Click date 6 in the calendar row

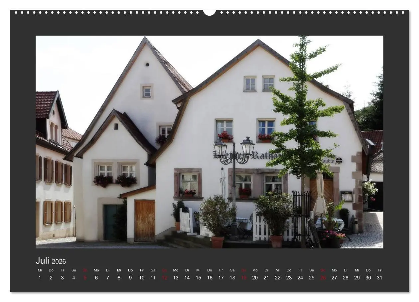[x=96, y=278]
